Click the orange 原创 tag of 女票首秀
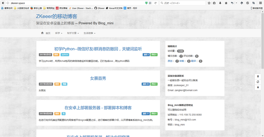The width and height of the screenshot is (264, 137). click(57, 84)
